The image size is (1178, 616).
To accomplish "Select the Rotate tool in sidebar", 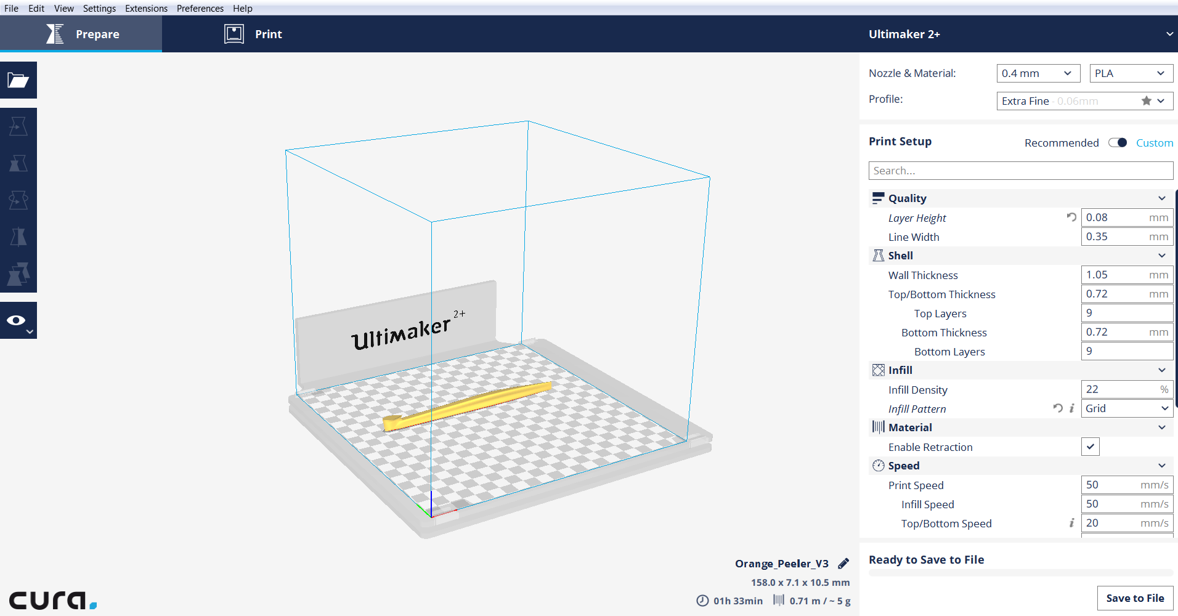I will coord(18,200).
